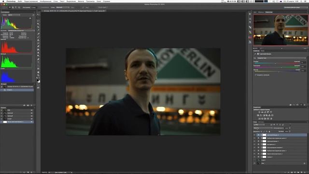The width and height of the screenshot is (309, 174).
Task: Toggle Quick Mask mode in toolbar
Action: 38,85
